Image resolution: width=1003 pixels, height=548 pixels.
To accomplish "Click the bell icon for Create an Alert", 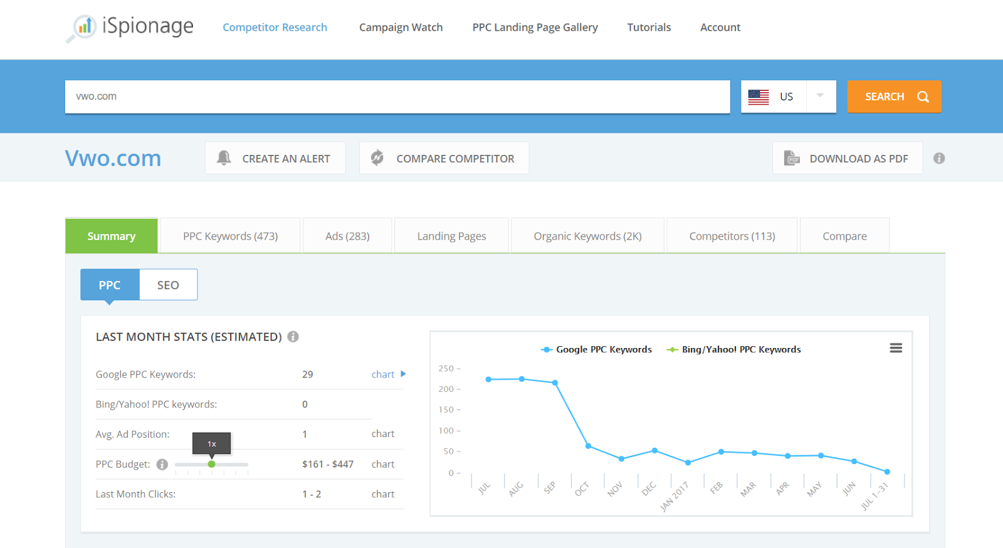I will coord(224,158).
